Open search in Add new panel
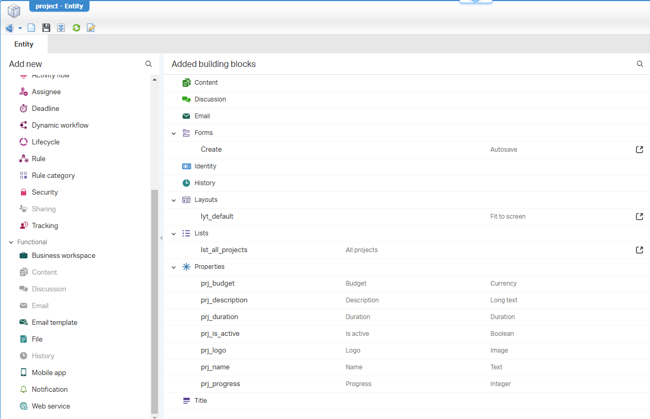 149,64
